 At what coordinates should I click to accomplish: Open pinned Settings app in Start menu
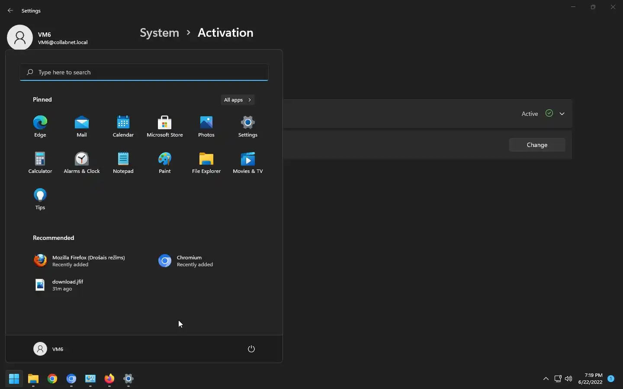click(x=248, y=126)
